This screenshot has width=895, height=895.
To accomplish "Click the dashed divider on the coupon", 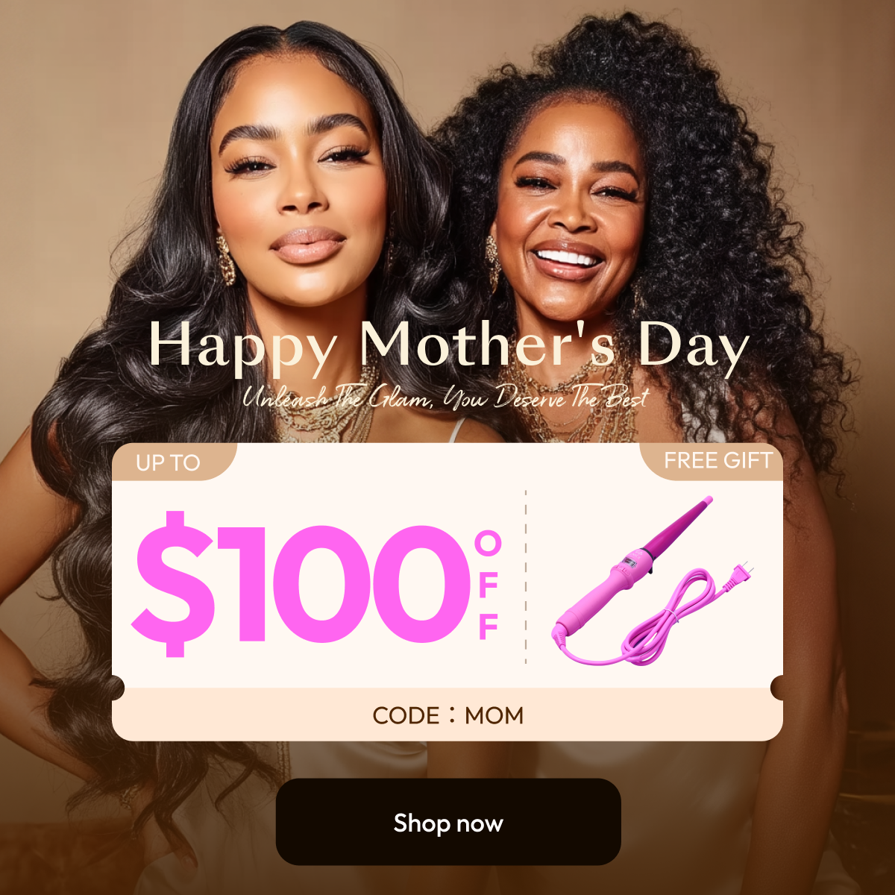I will tap(526, 577).
